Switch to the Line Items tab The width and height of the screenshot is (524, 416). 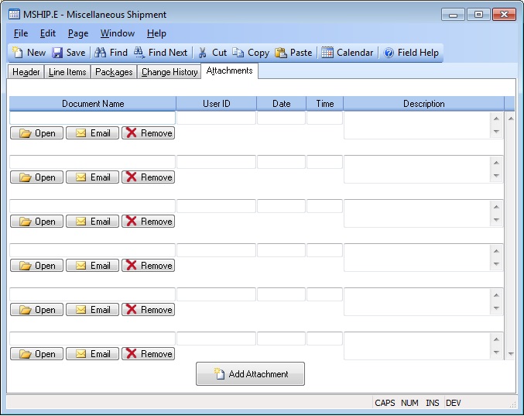click(x=67, y=72)
